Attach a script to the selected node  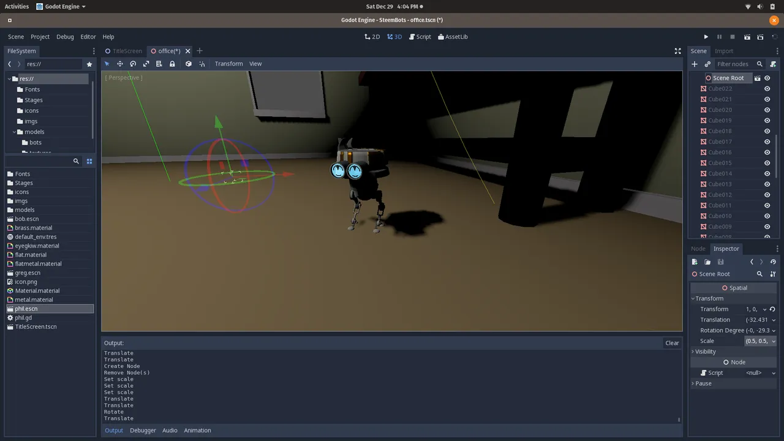(x=773, y=64)
